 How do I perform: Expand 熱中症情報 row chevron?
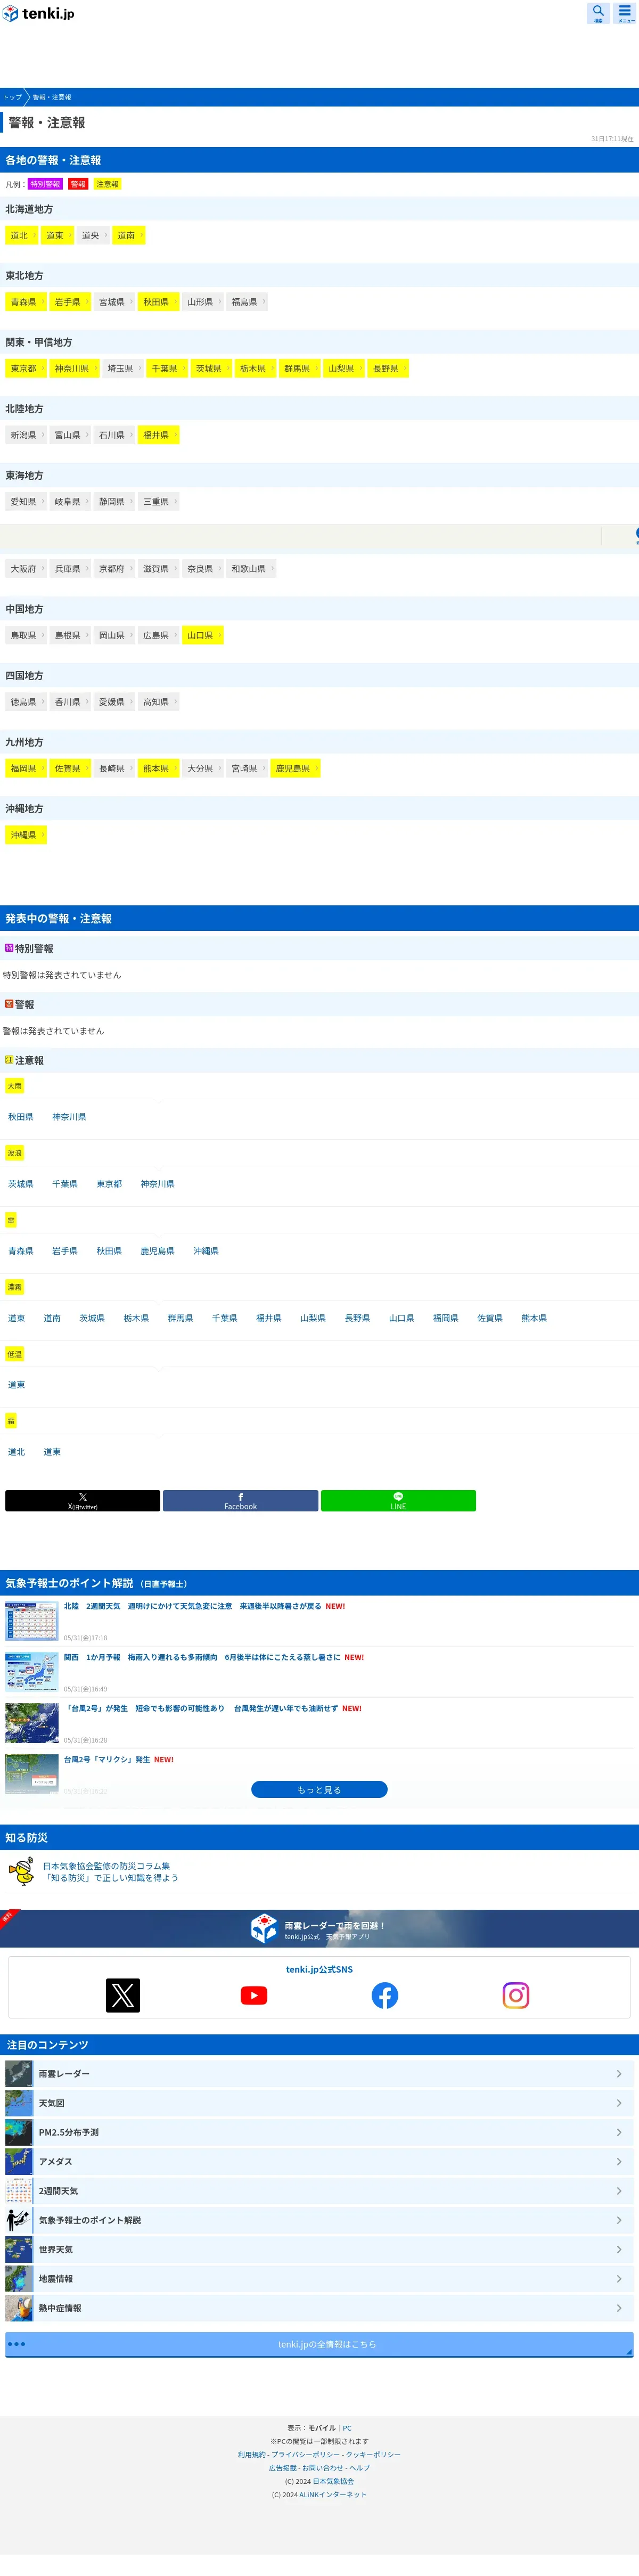[619, 2307]
